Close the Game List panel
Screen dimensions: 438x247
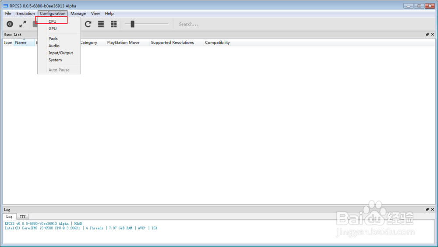click(432, 34)
